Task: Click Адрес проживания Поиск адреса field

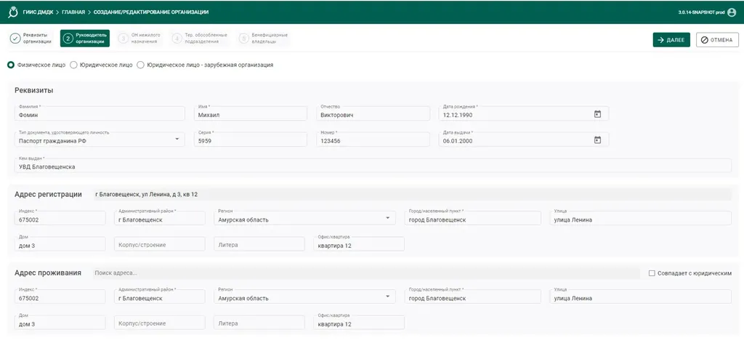Action: [x=365, y=273]
